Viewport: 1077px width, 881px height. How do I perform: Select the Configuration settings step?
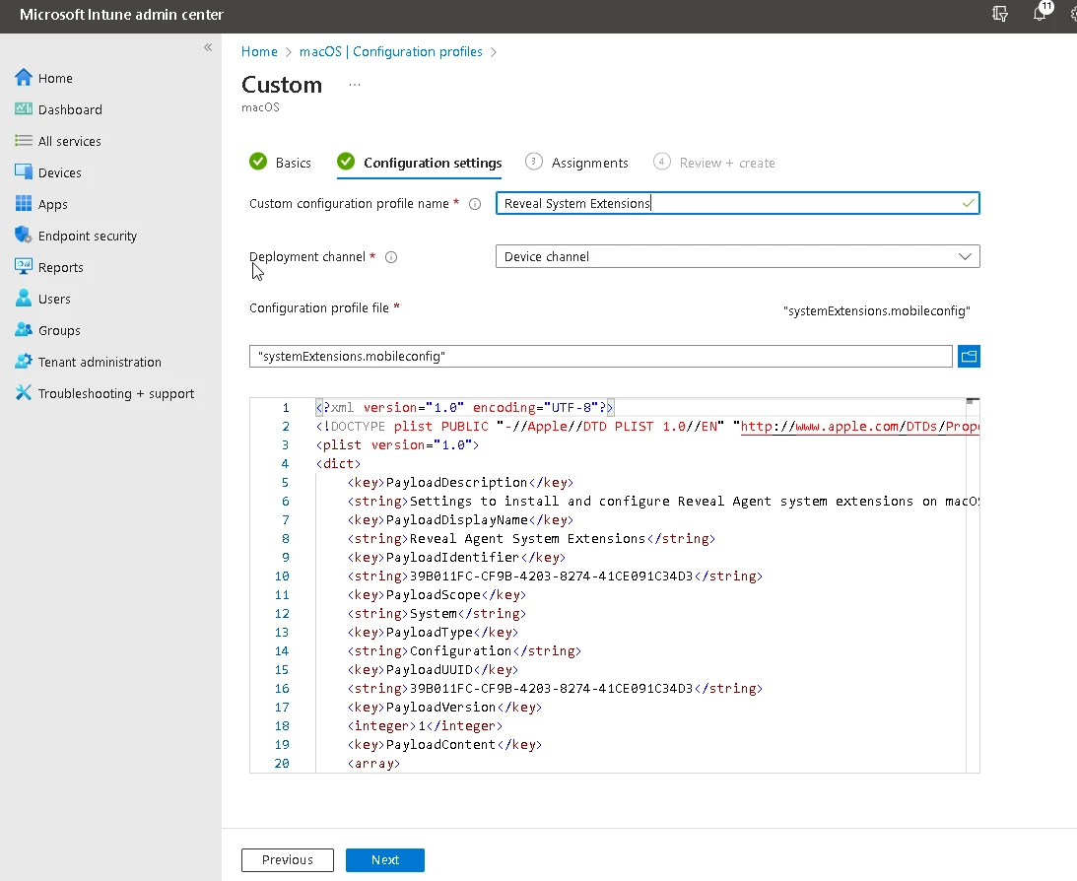click(420, 163)
